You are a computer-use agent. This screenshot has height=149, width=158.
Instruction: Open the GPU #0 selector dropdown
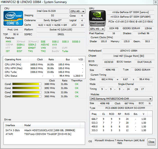click(97, 29)
